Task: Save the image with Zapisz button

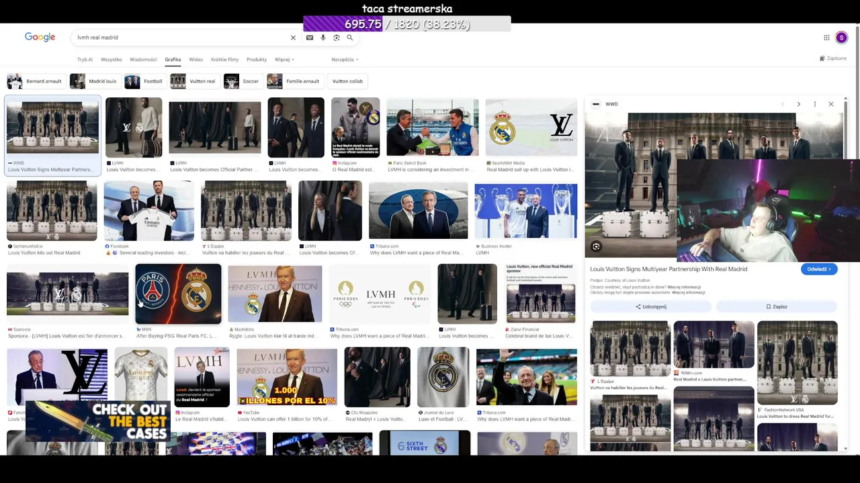Action: pos(777,307)
